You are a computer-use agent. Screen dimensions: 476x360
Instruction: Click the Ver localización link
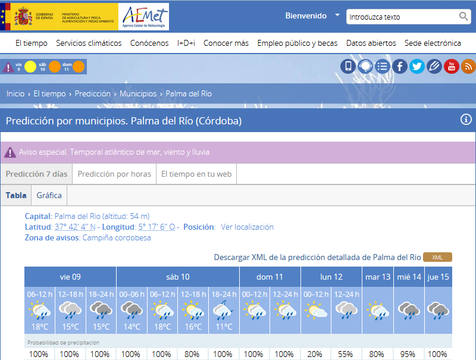[x=247, y=227]
